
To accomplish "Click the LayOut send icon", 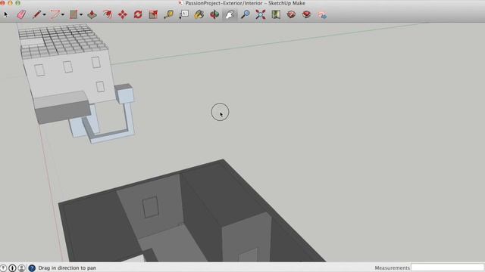I will pyautogui.click(x=322, y=15).
